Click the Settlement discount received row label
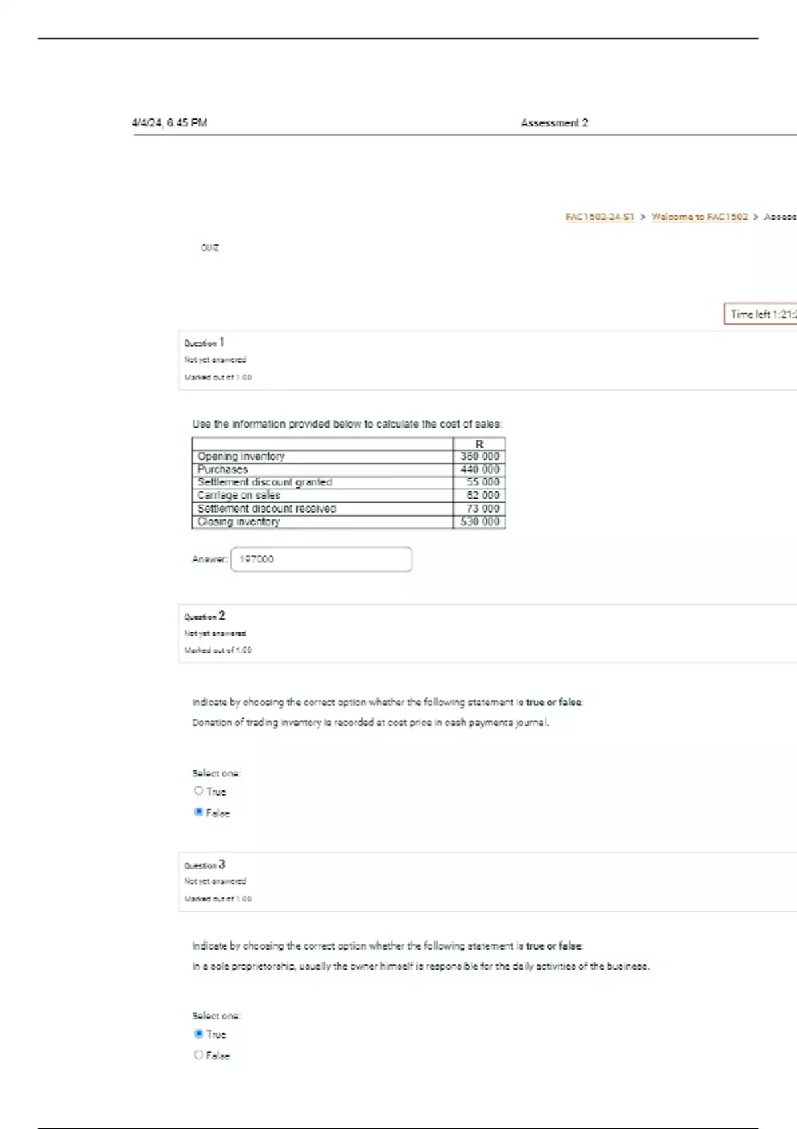 pyautogui.click(x=266, y=509)
